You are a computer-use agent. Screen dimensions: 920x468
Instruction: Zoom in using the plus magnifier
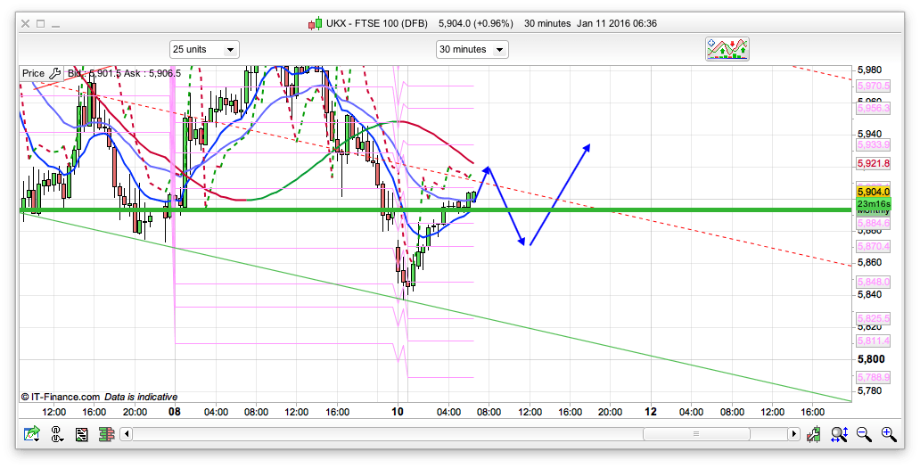888,434
